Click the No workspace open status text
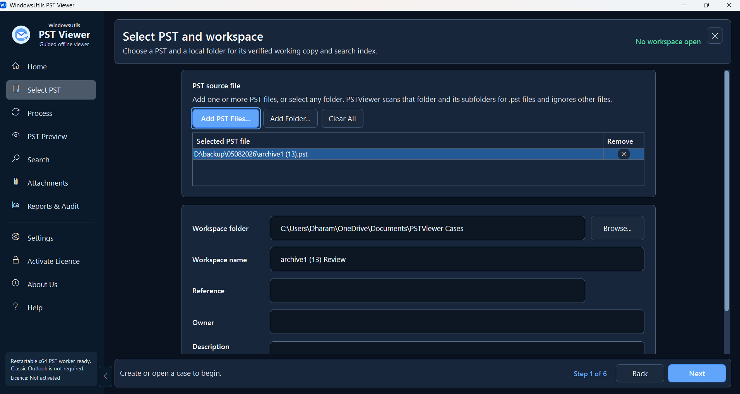The image size is (740, 394). [668, 41]
